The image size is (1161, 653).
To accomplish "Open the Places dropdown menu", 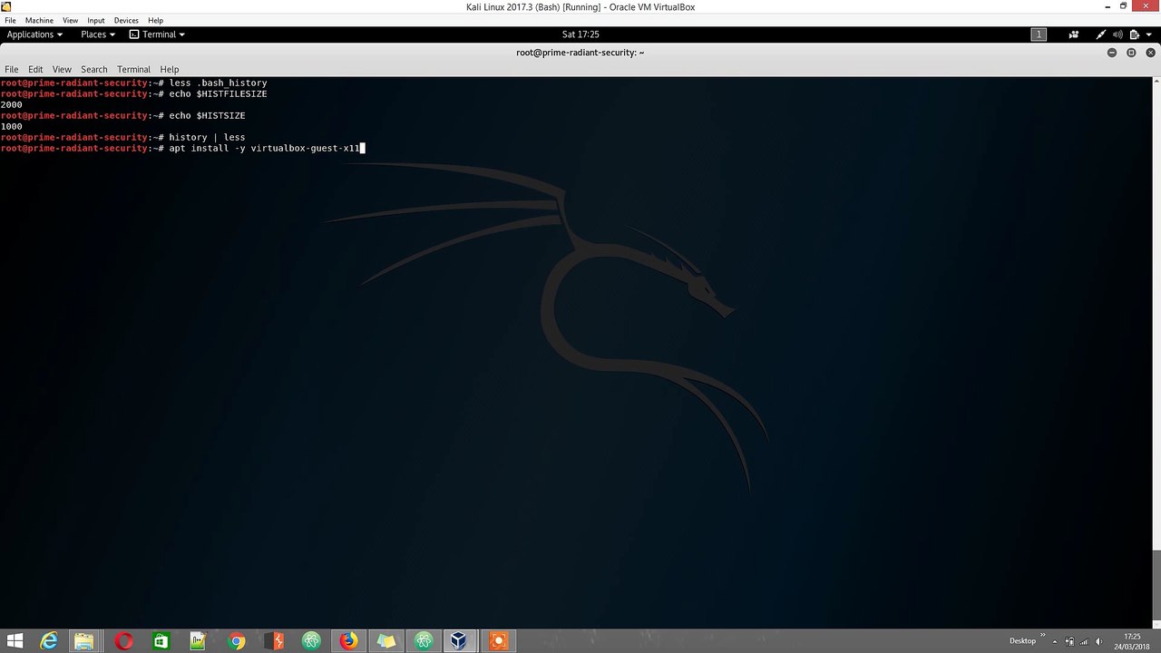I will pos(98,34).
